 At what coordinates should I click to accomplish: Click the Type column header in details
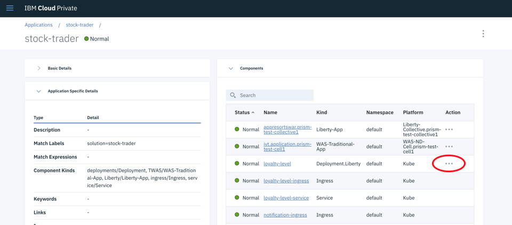[x=38, y=117]
